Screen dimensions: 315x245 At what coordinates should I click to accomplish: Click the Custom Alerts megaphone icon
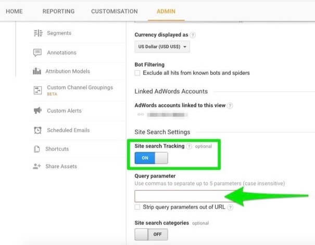(x=37, y=111)
